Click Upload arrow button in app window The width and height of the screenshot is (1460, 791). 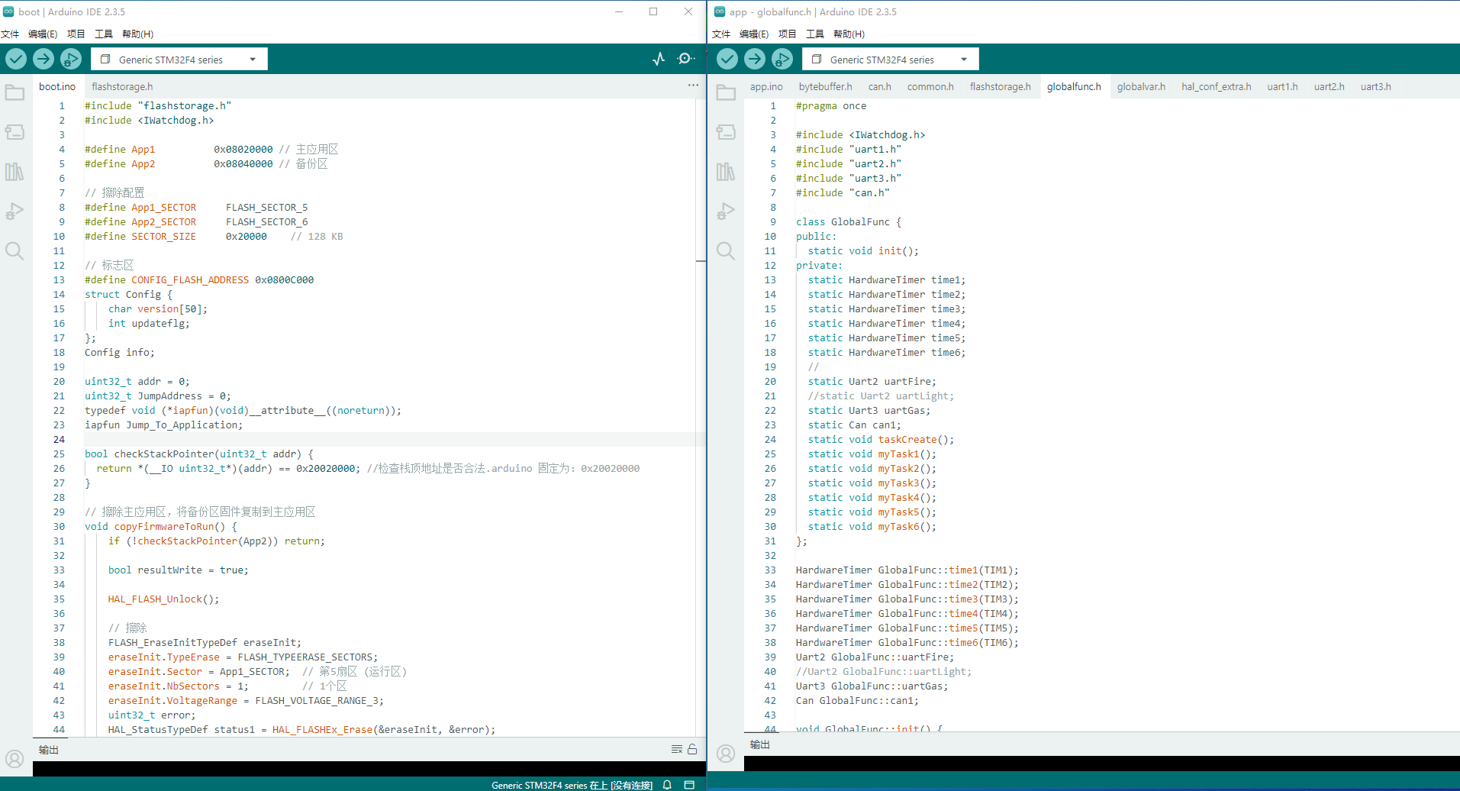point(755,59)
